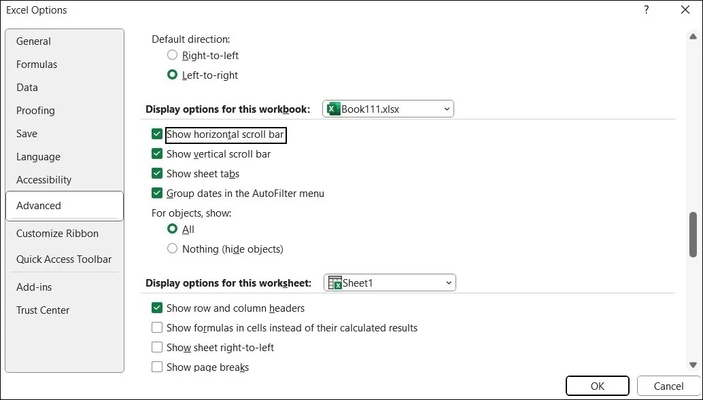Open the workbook selection dropdown
The image size is (703, 400).
pos(447,109)
